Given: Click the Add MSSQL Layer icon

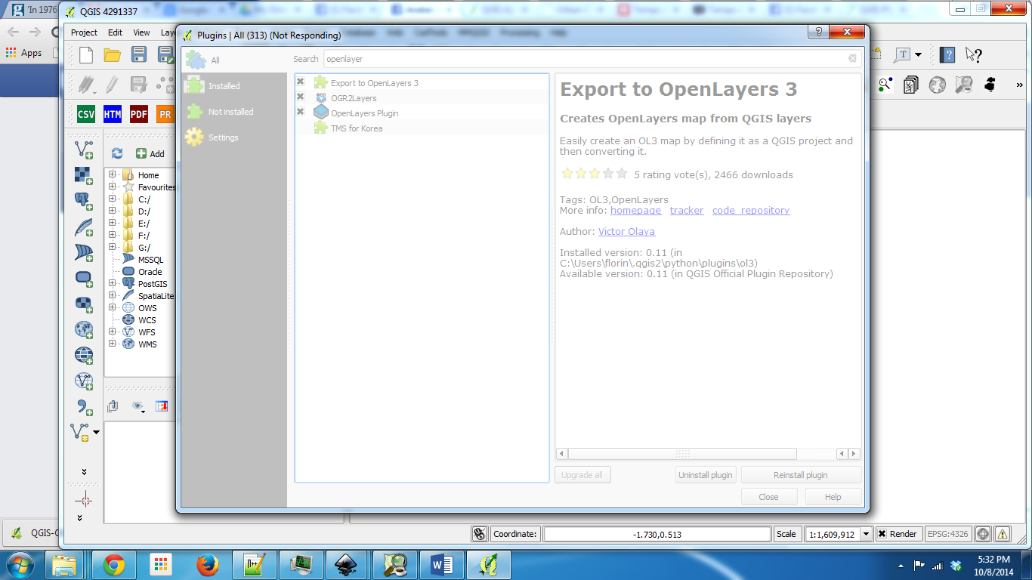Looking at the screenshot, I should coord(84,252).
